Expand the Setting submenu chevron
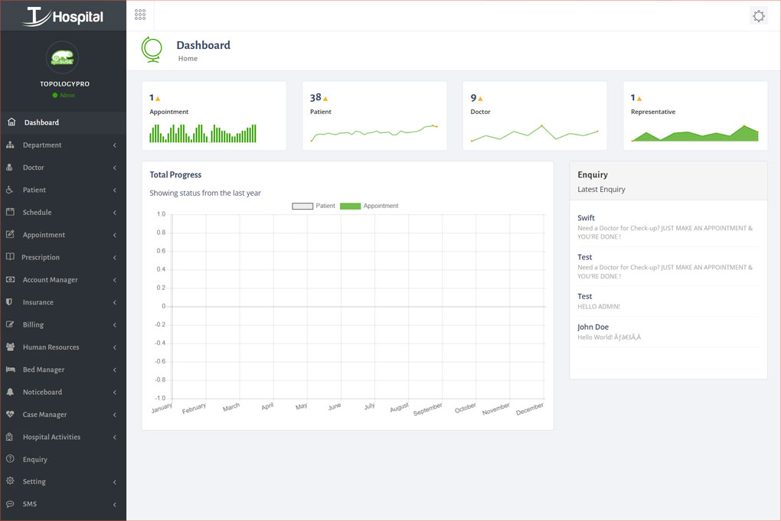Screen dimensions: 781x521 114,482
